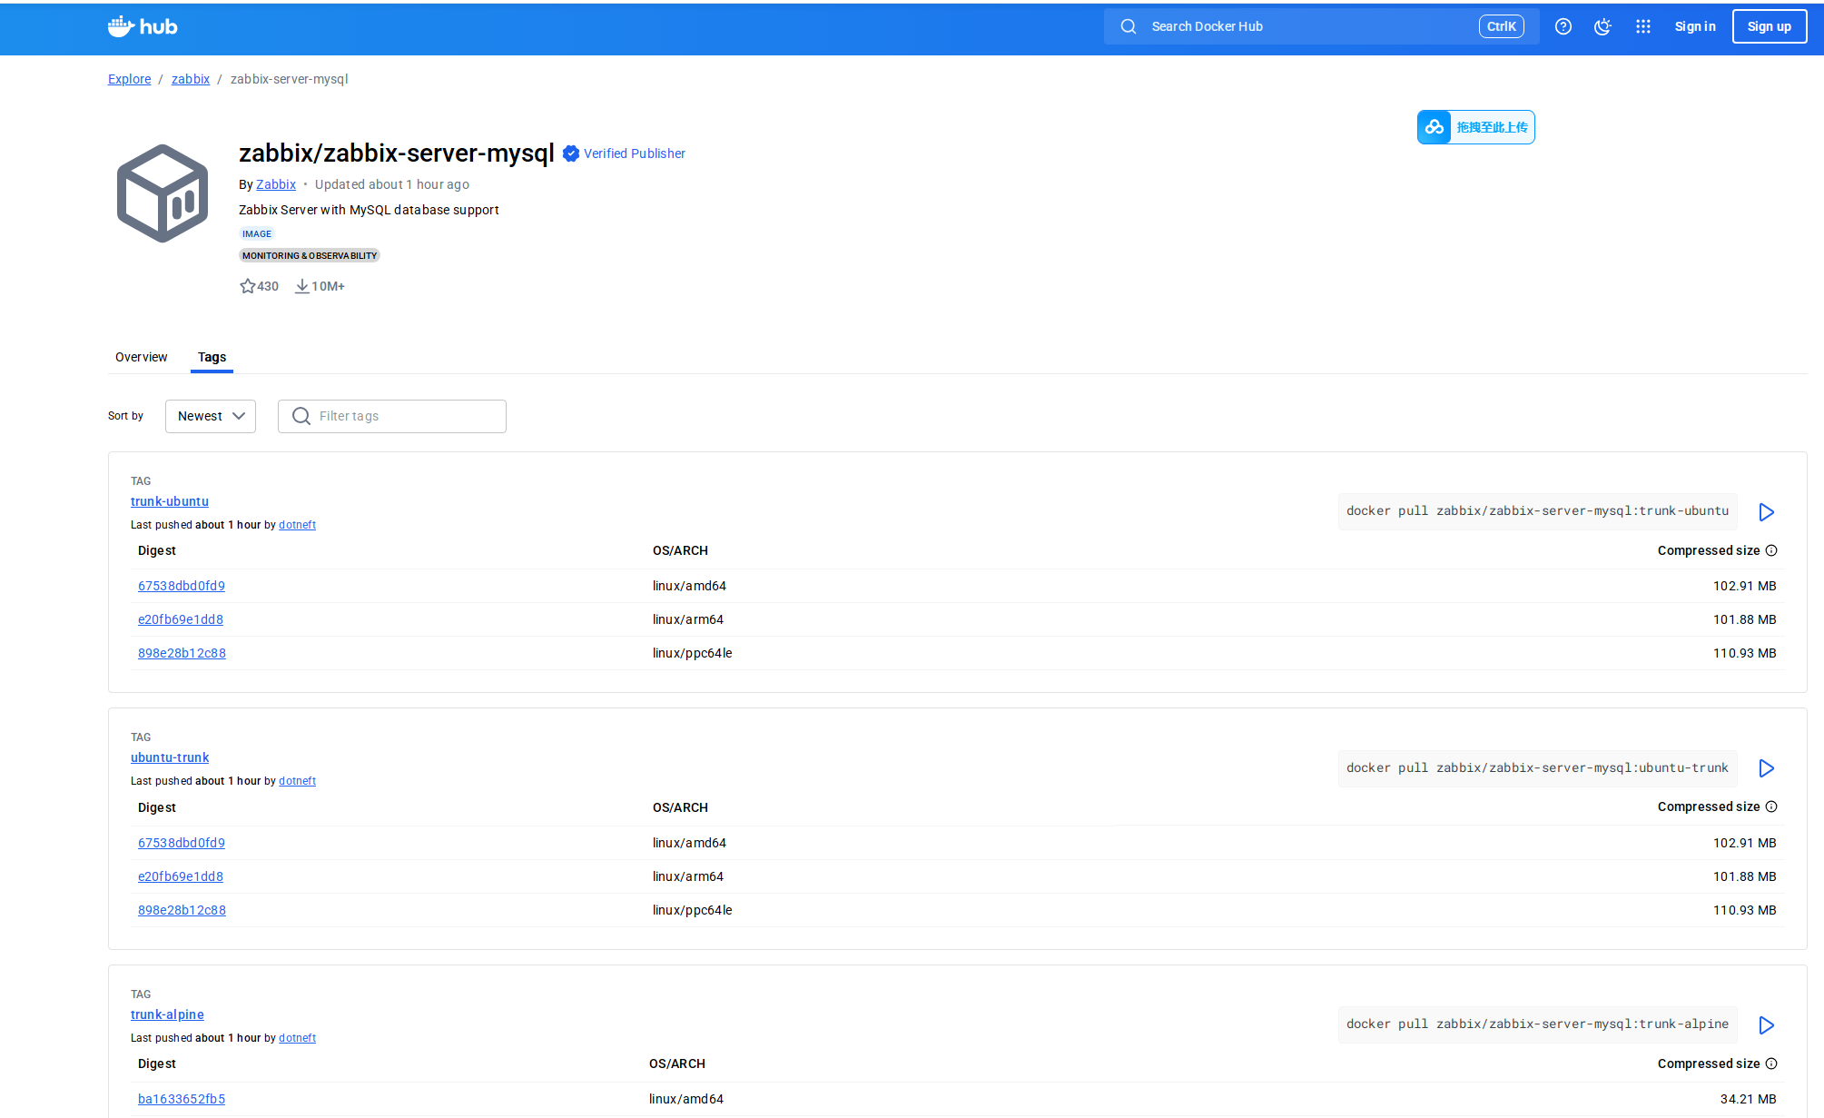Click the Docker Hub logo
1824x1118 pixels.
(x=143, y=26)
